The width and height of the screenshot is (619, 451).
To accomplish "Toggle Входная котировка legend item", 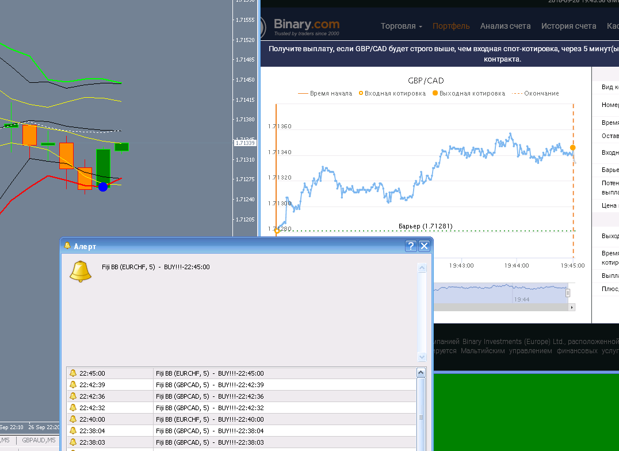I will coord(392,94).
